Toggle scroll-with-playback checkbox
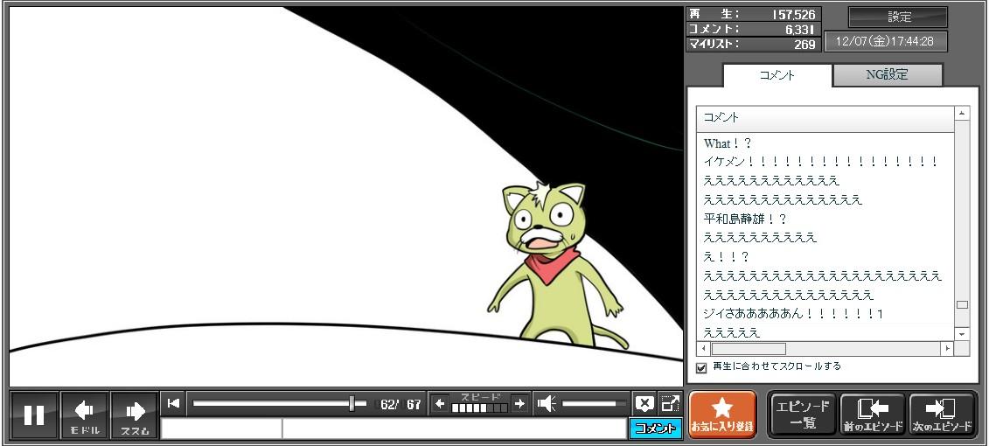This screenshot has height=446, width=989. tap(701, 367)
